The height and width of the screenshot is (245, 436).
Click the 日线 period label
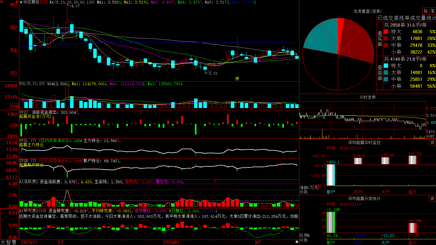(x=44, y=2)
